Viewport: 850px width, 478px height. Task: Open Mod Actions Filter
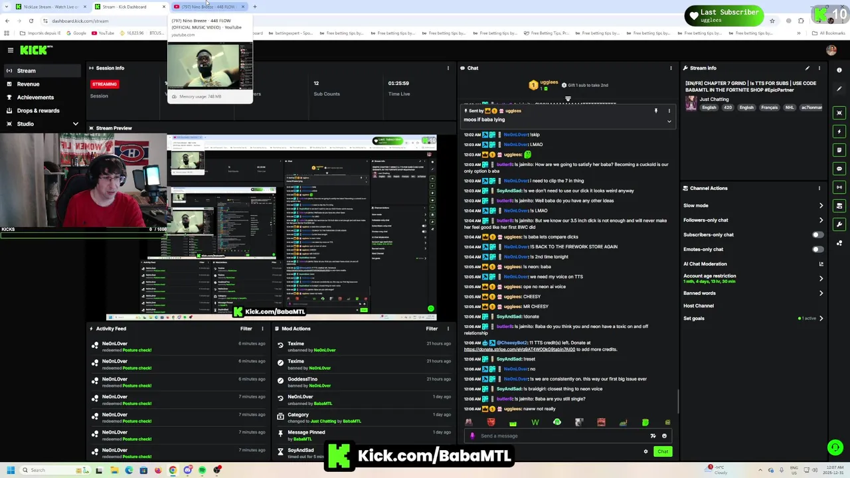pos(432,329)
